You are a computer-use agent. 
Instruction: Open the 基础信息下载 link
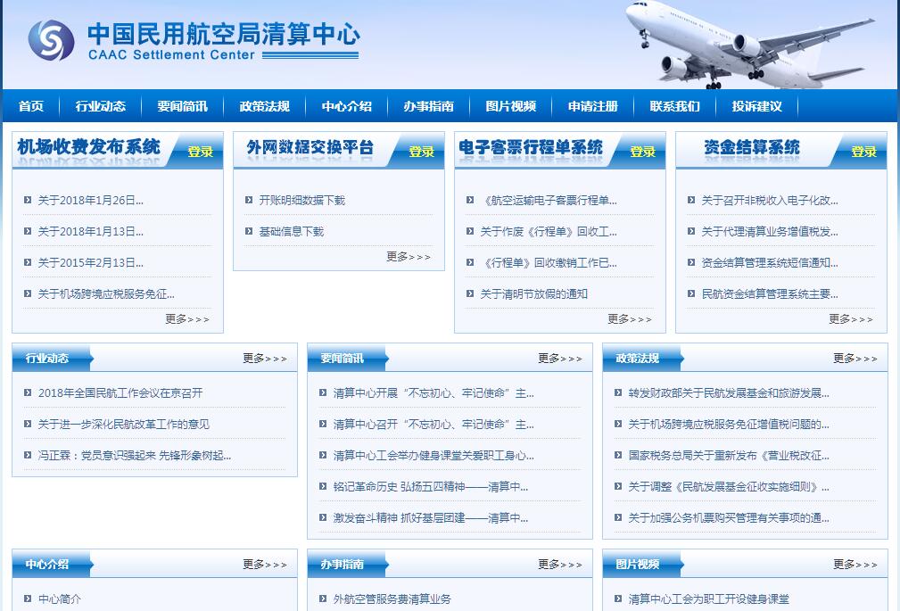[x=291, y=232]
